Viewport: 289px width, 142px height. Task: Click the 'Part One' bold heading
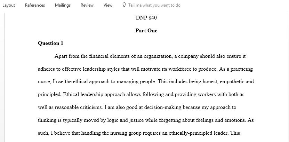coord(146,31)
